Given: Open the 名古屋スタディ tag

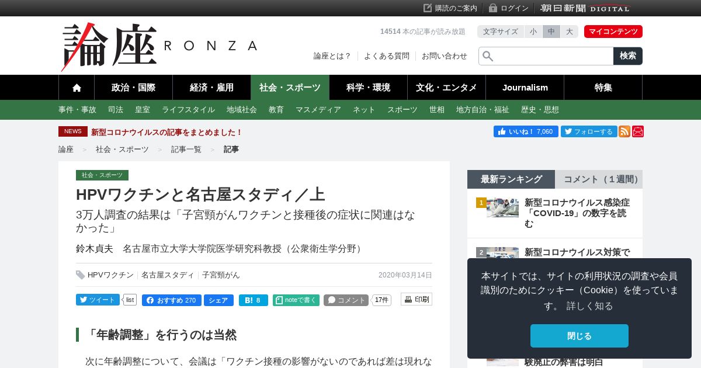Looking at the screenshot, I should pos(168,275).
